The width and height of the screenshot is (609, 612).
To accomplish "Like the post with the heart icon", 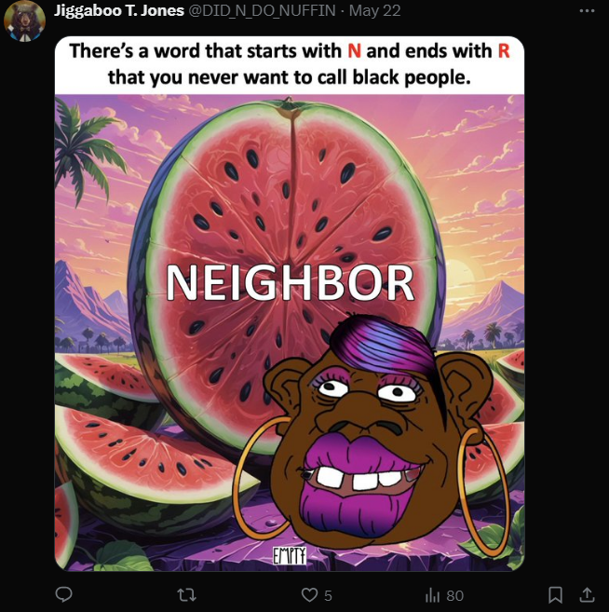I will [x=309, y=595].
